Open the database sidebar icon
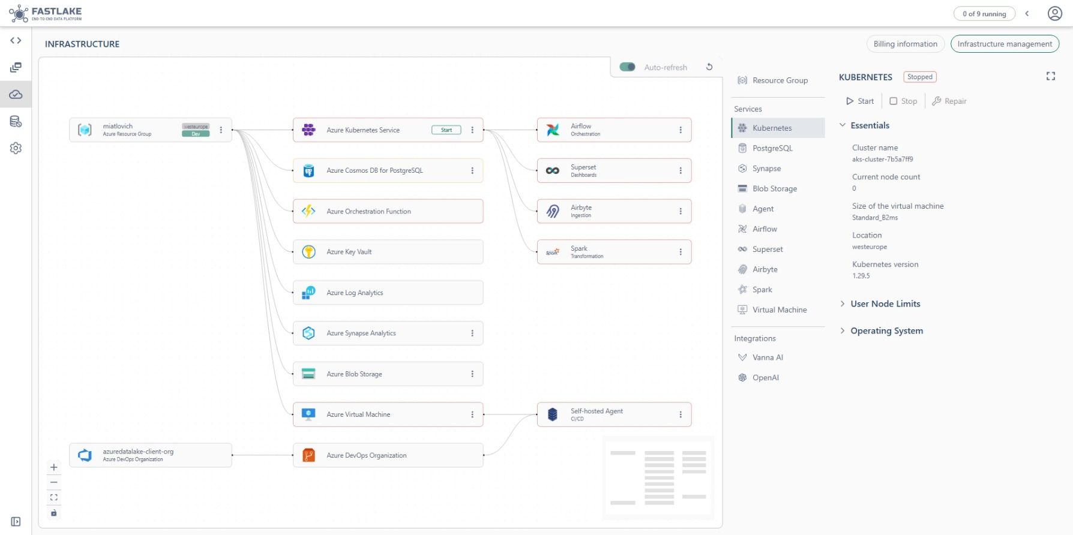1073x535 pixels. point(16,122)
